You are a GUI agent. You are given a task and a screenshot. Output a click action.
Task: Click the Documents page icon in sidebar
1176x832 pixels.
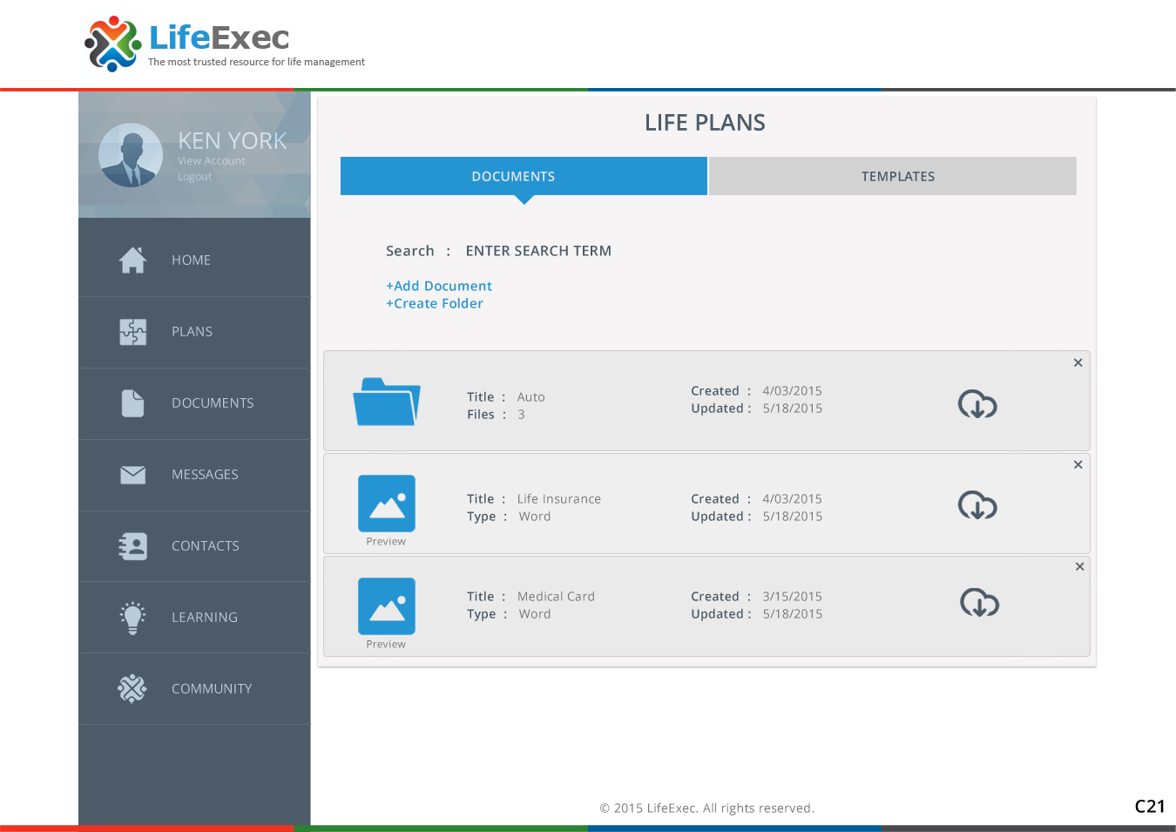pyautogui.click(x=132, y=403)
